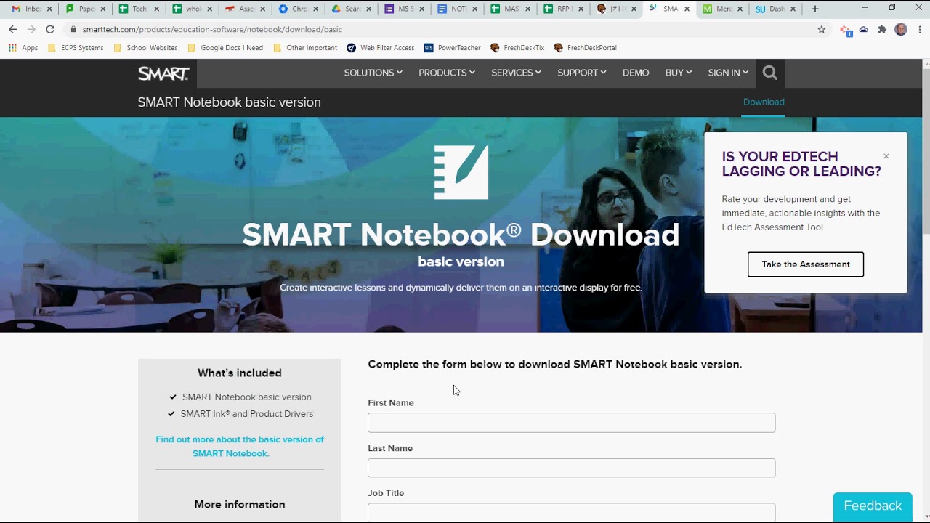Close the MS S browser tab
The height and width of the screenshot is (523, 930).
[x=421, y=9]
